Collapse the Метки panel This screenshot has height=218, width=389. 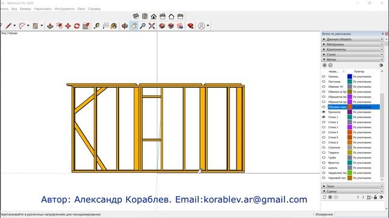click(x=353, y=59)
